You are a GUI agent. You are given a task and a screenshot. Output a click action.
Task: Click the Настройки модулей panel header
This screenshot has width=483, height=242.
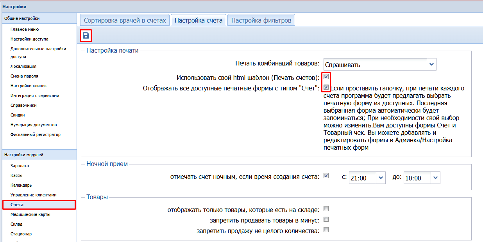click(x=39, y=155)
